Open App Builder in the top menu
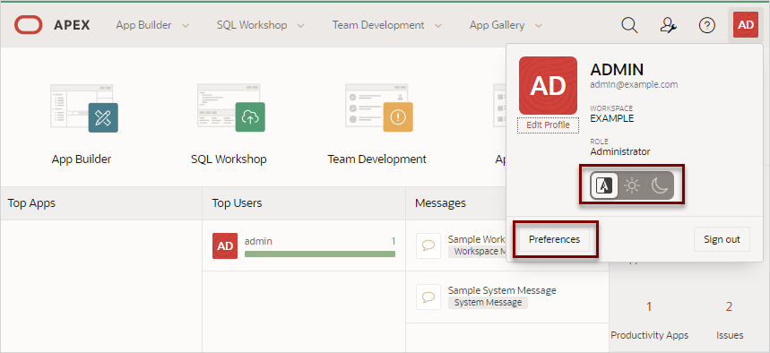The image size is (770, 353). [x=144, y=25]
